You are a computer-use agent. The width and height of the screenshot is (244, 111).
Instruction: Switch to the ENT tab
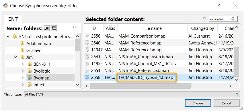pyautogui.click(x=13, y=19)
